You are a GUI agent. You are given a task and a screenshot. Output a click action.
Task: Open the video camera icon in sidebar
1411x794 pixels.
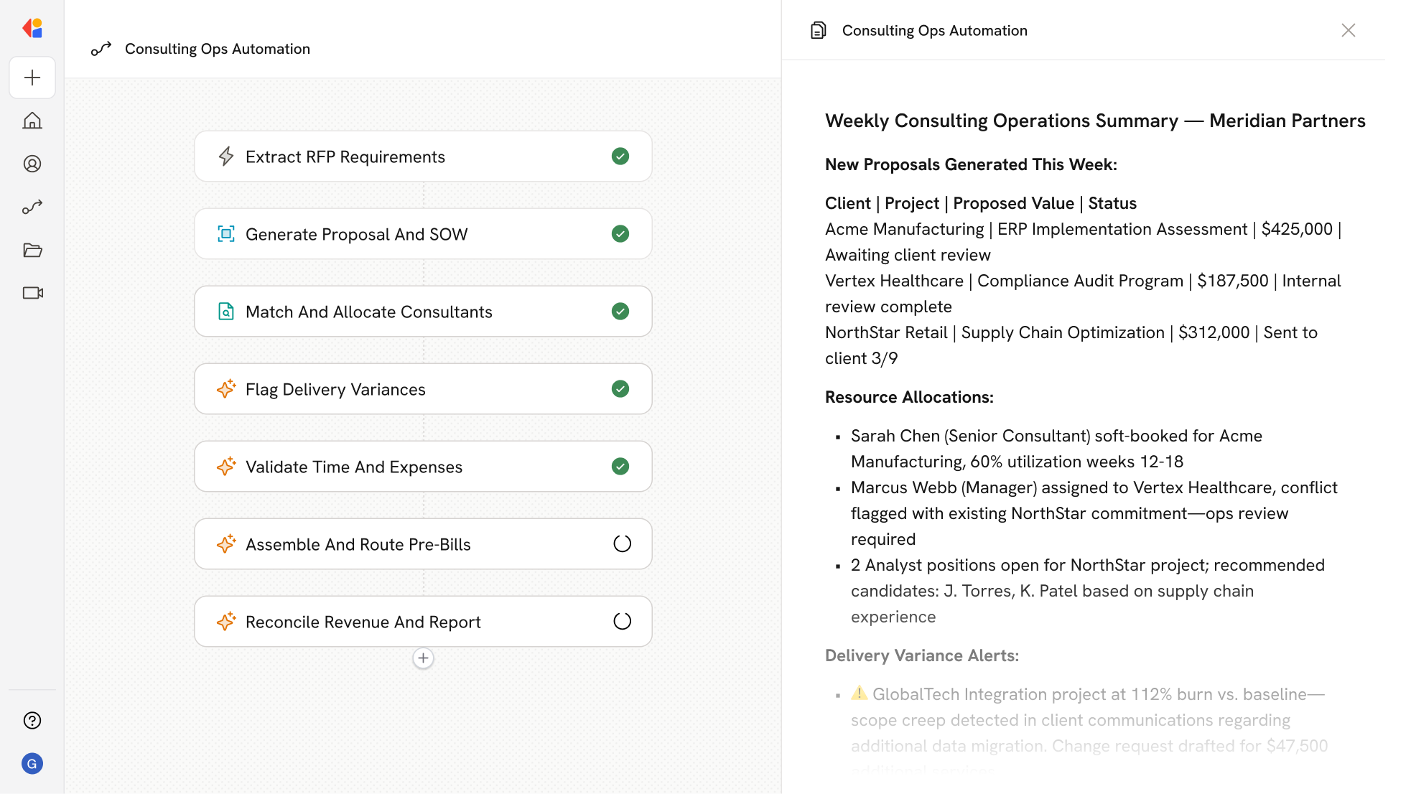coord(32,293)
